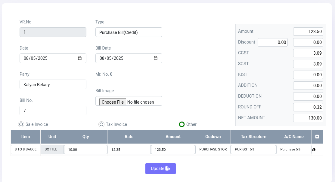Viewport: 335px width, 182px height.
Task: Open the calendar icon on the Date field
Action: [80, 58]
